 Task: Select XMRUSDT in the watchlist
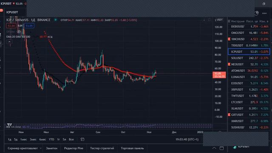249,121
